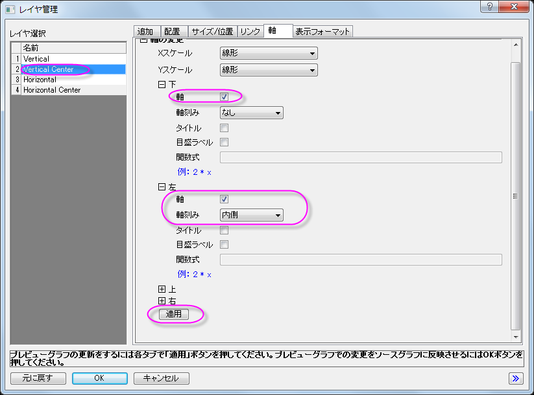Enable the タイトル checkbox under 左

coord(224,231)
